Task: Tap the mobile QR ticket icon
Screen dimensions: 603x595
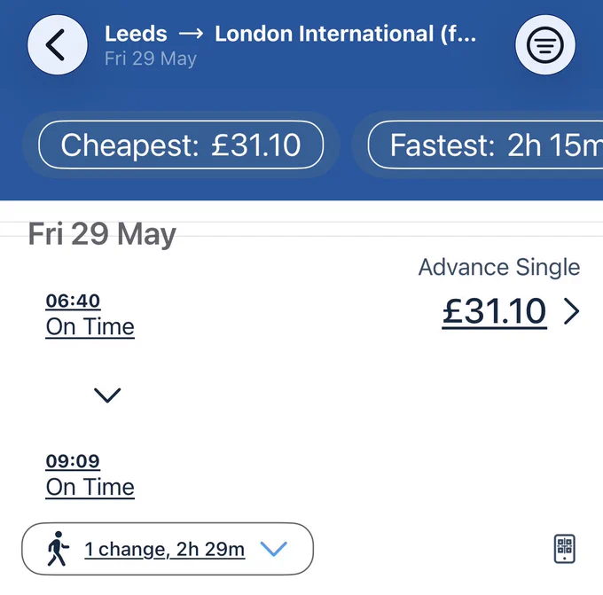Action: coord(565,549)
